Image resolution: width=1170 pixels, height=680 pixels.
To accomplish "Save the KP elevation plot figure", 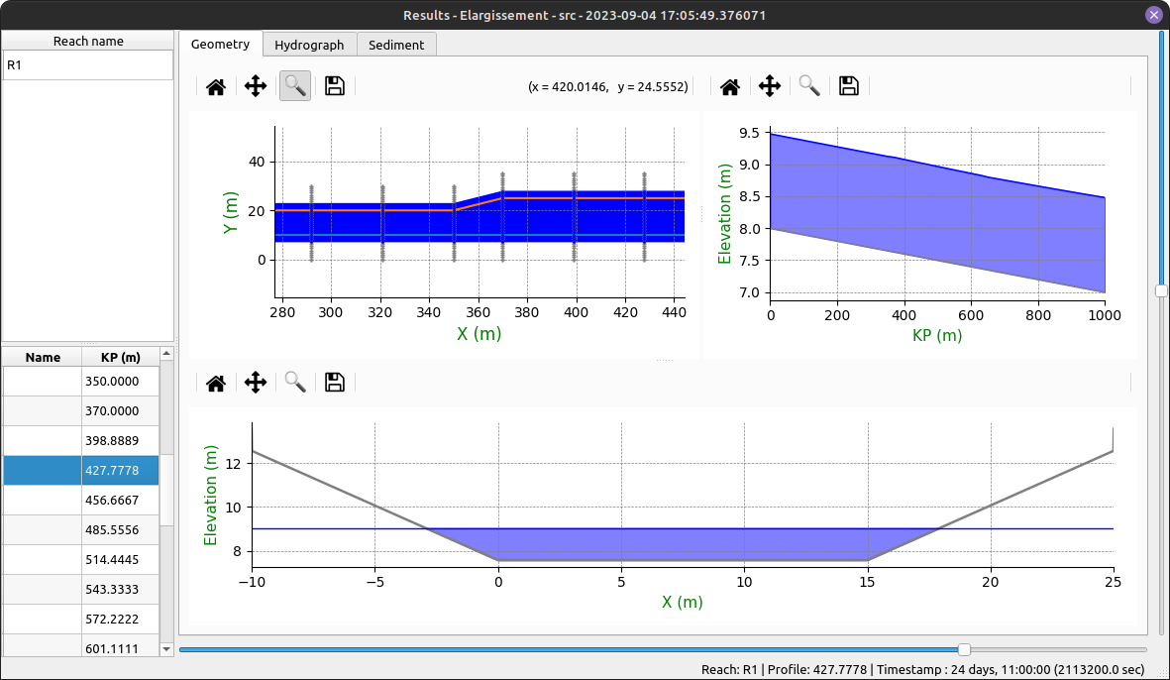I will (x=849, y=86).
